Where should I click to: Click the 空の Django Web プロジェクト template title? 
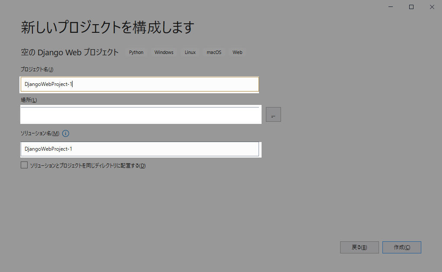pos(69,52)
